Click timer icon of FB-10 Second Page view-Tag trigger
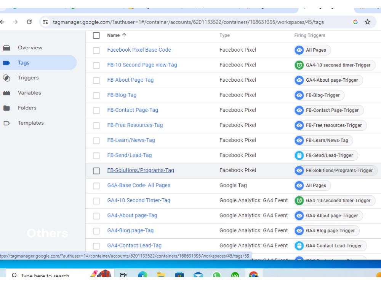 (x=299, y=65)
